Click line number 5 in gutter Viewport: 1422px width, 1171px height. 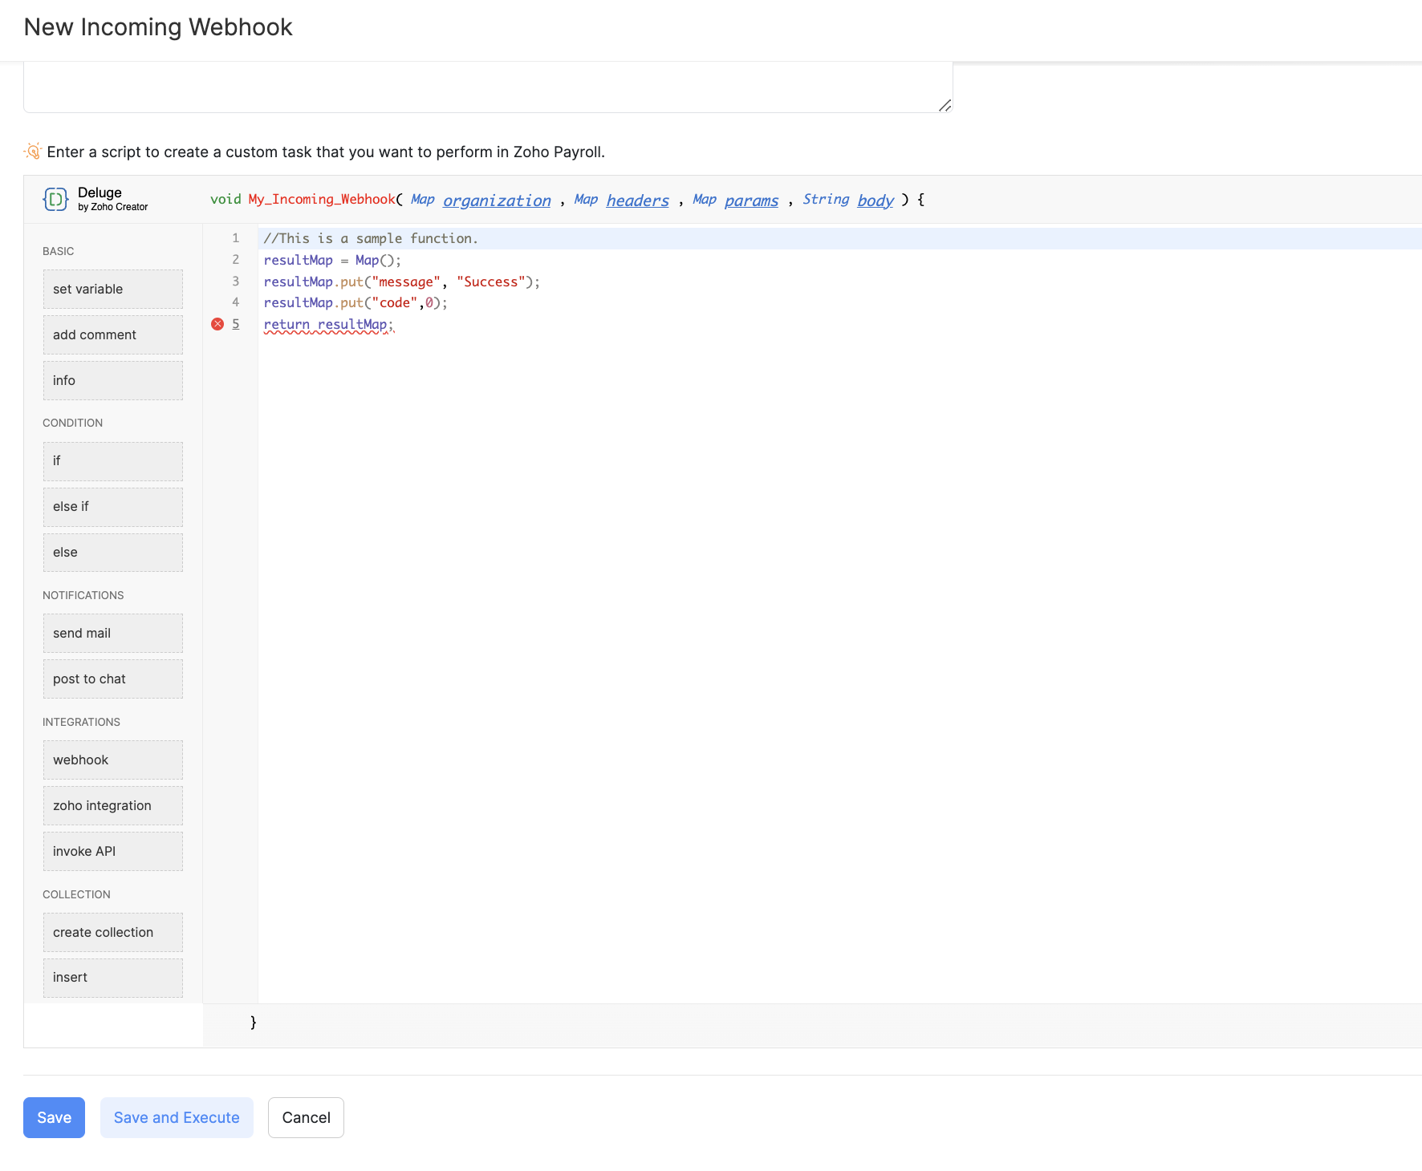point(235,324)
